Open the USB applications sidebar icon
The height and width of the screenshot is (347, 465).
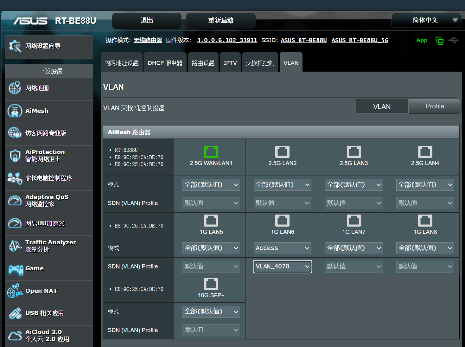[x=15, y=313]
